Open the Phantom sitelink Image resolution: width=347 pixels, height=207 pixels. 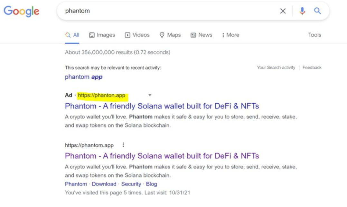pyautogui.click(x=76, y=184)
